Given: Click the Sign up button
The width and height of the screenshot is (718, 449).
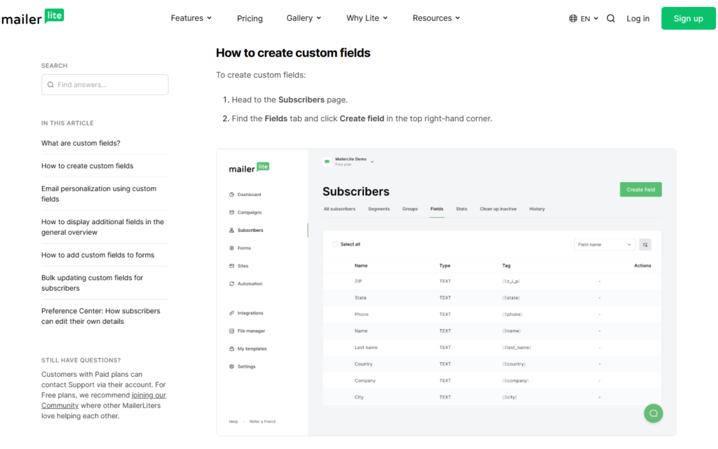Looking at the screenshot, I should pyautogui.click(x=689, y=18).
